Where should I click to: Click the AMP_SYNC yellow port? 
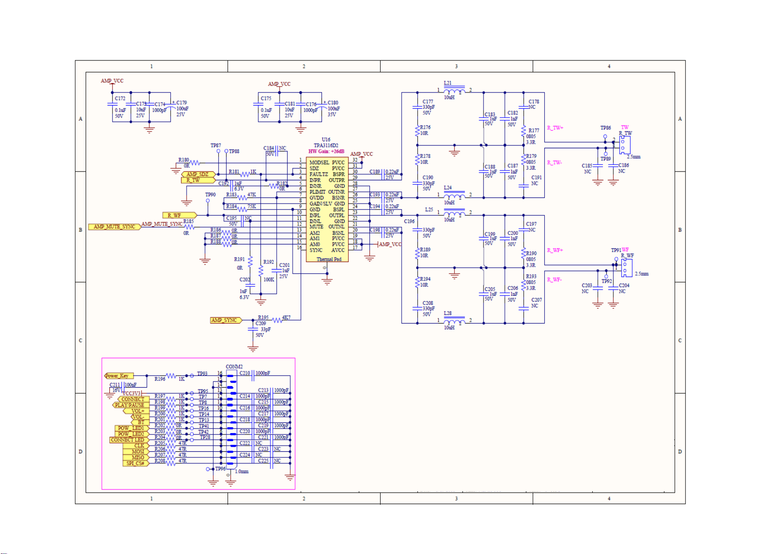pos(226,320)
